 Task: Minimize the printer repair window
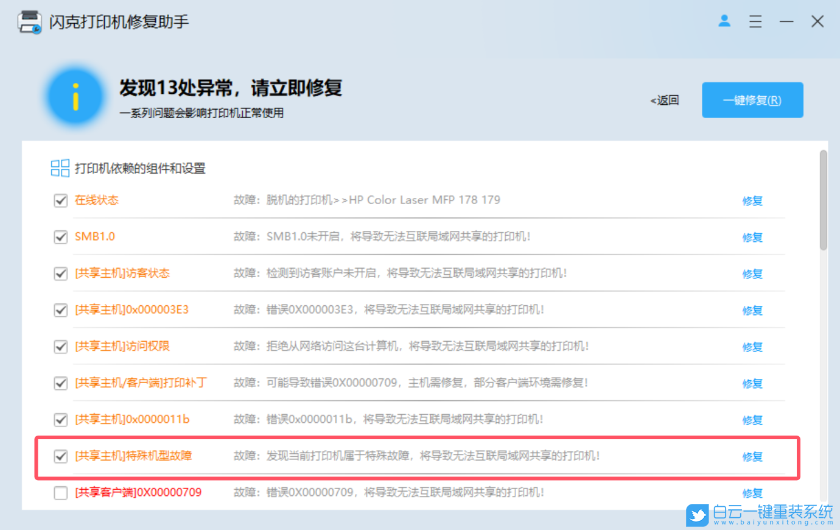tap(786, 22)
